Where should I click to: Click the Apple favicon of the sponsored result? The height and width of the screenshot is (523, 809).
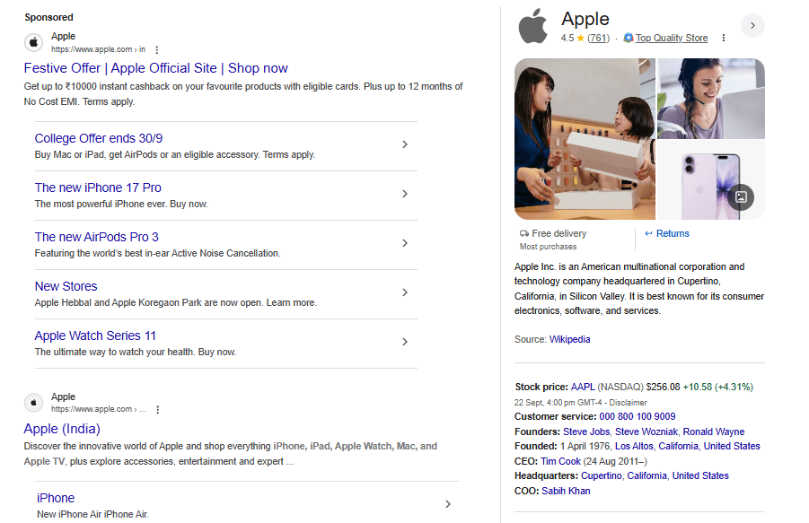click(34, 42)
